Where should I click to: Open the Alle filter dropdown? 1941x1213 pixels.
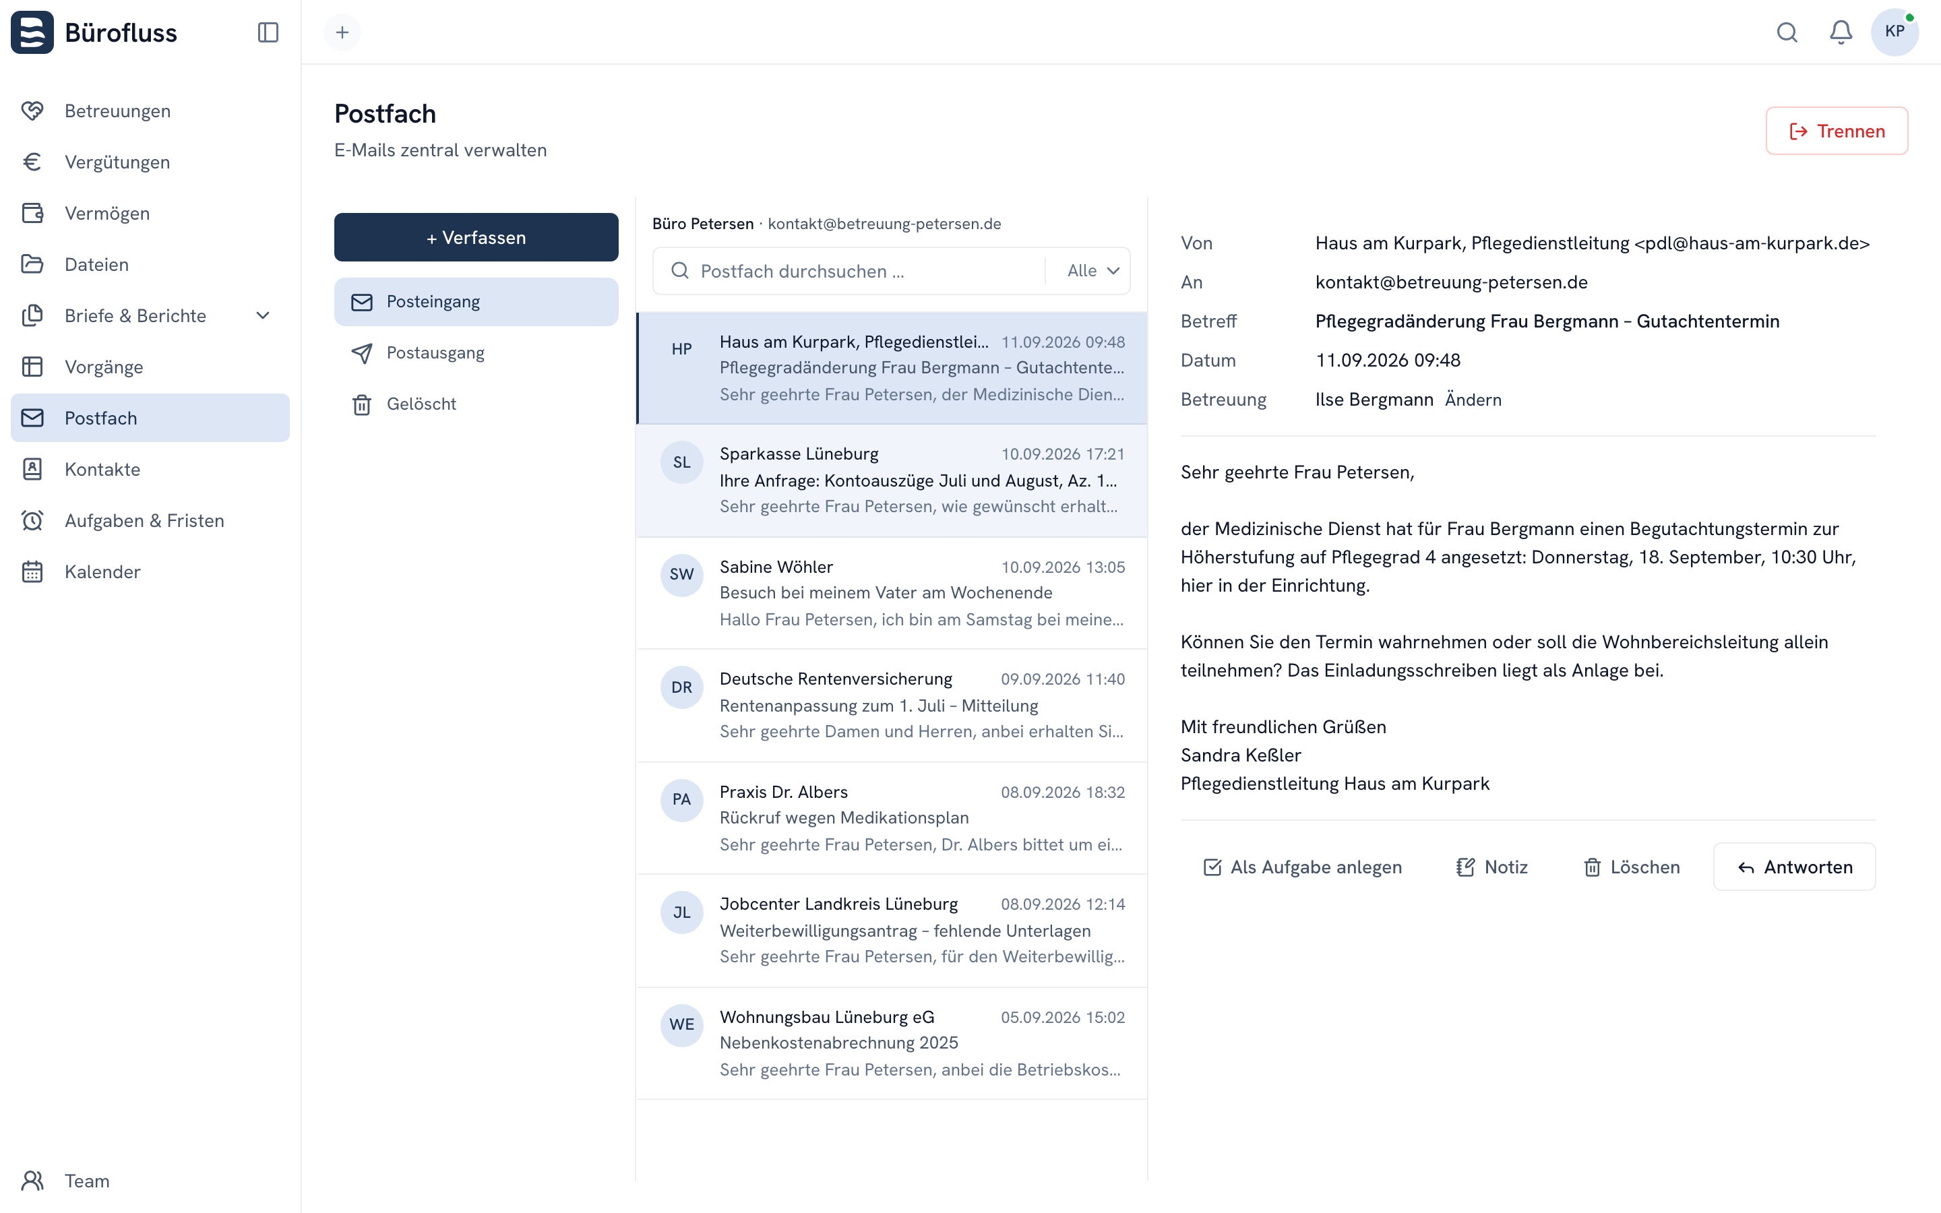1092,271
